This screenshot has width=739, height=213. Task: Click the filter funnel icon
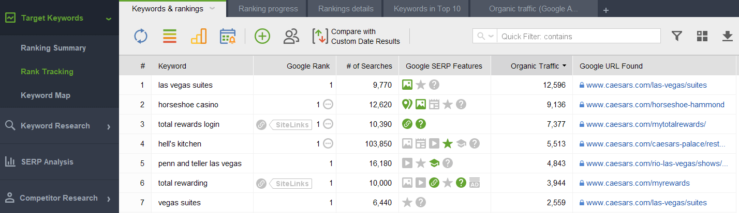pyautogui.click(x=676, y=36)
